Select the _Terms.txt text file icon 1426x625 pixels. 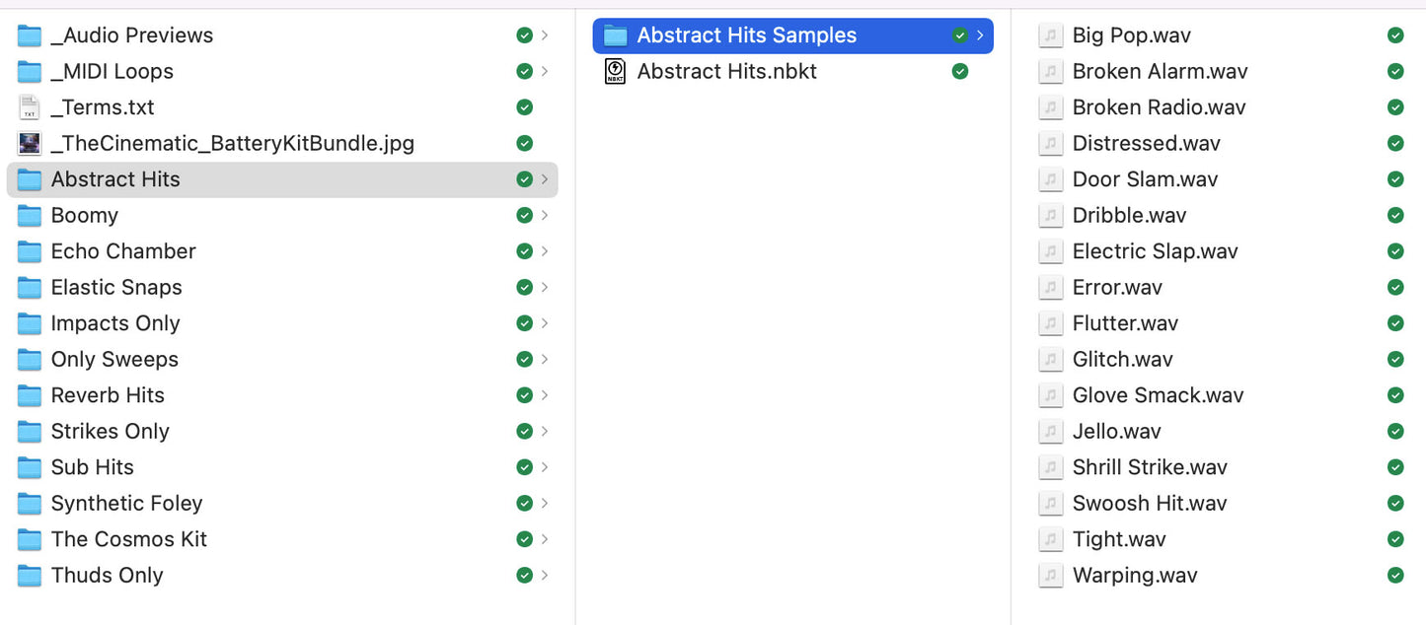30,107
